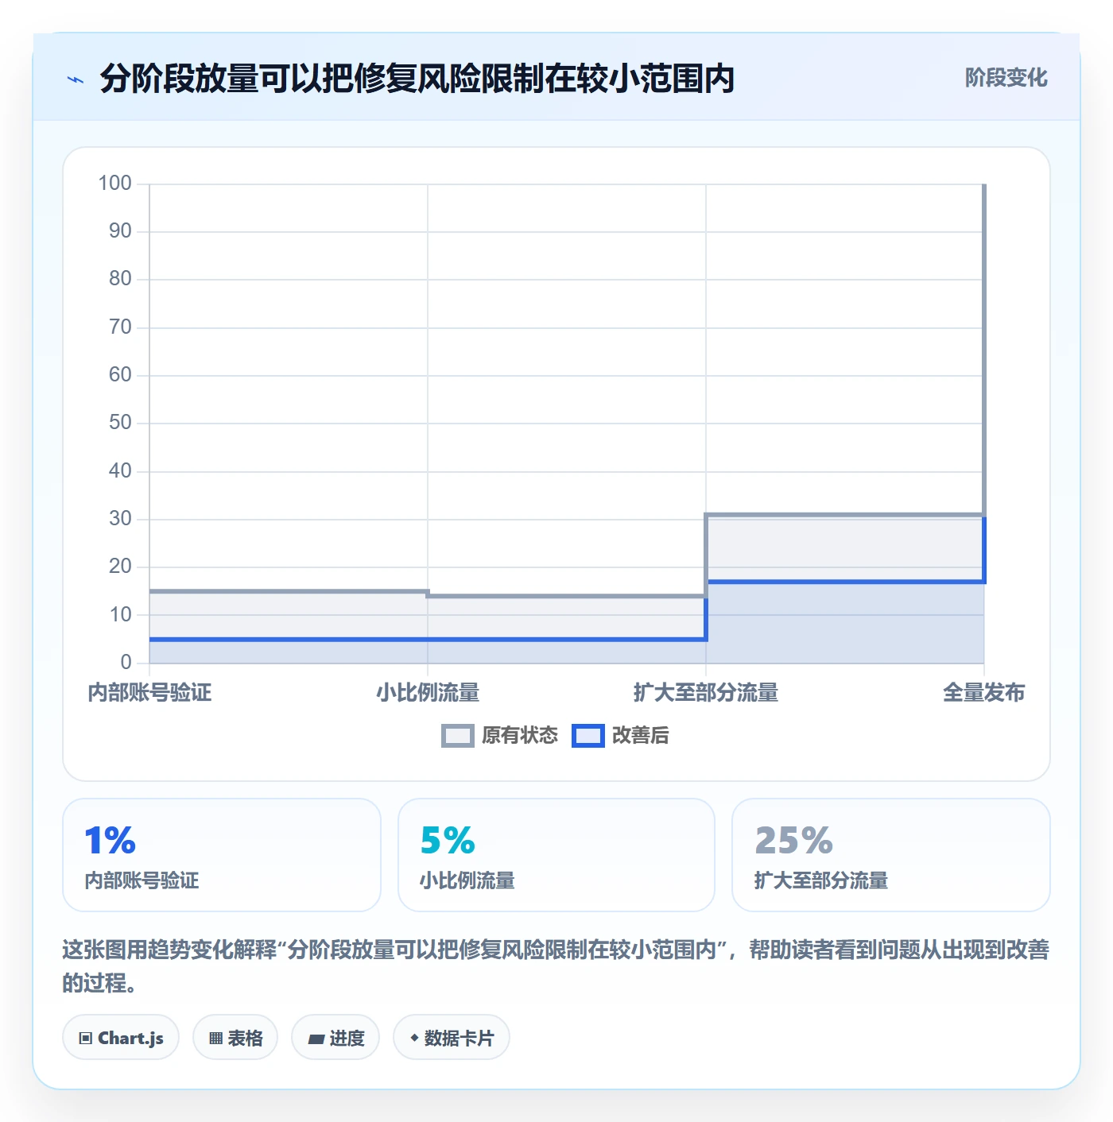This screenshot has width=1113, height=1122.
Task: Open the 25% 扩大至部分流量 data card
Action: tap(891, 855)
